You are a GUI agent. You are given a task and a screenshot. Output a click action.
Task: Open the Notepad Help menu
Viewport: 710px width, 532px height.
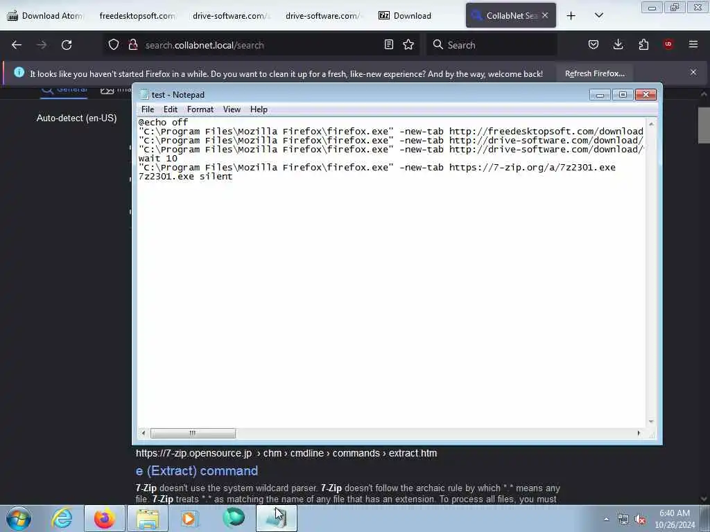pyautogui.click(x=259, y=109)
